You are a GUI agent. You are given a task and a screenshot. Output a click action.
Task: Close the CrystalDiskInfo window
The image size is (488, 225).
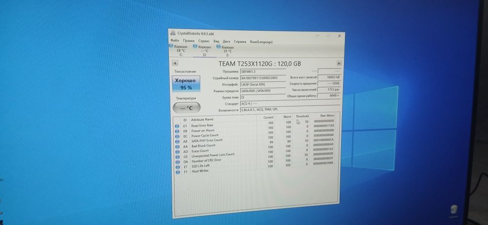(339, 36)
